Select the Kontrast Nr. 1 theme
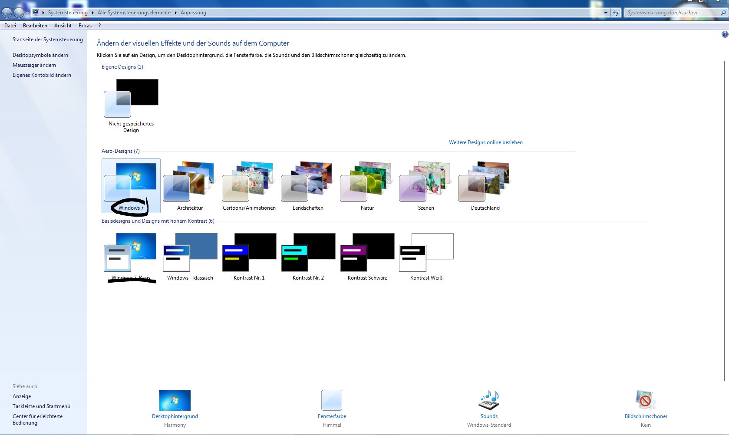This screenshot has width=729, height=435. click(249, 256)
